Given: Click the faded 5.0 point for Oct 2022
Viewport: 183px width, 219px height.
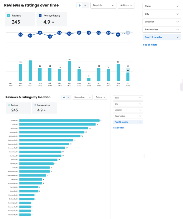Looking at the screenshot, I should coord(128,33).
